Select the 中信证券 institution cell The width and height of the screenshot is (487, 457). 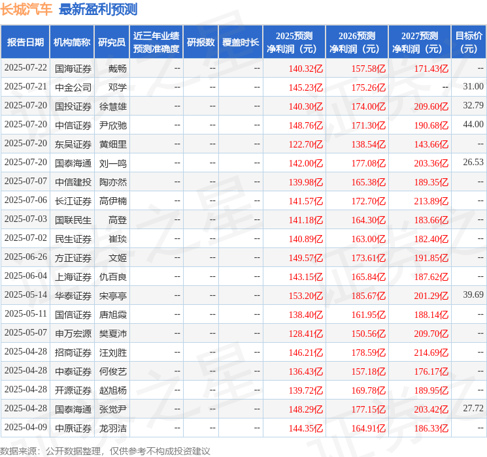(73, 125)
